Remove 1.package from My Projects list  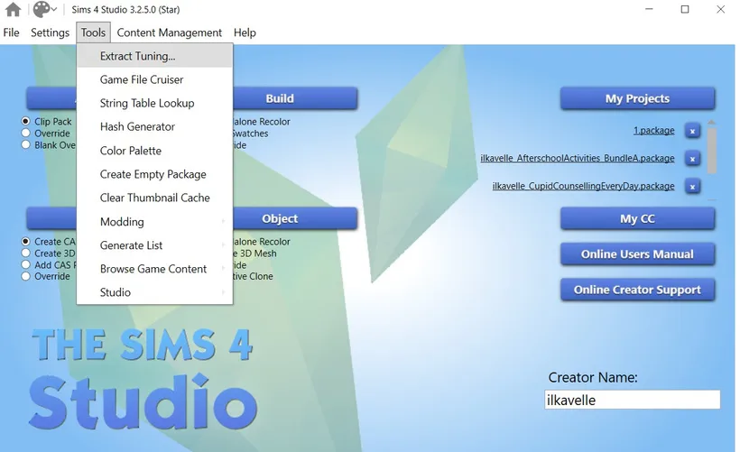[x=692, y=131]
